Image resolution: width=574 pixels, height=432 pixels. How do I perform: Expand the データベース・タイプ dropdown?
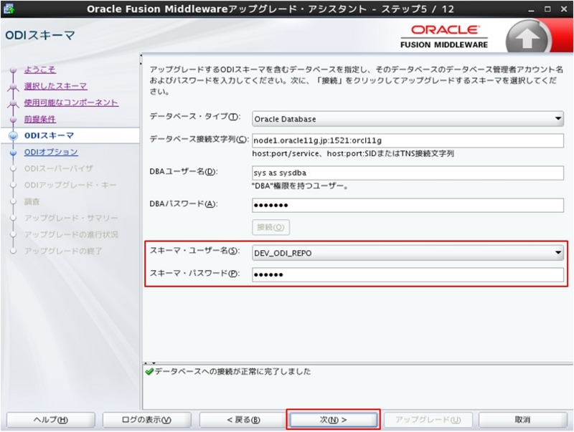pos(408,119)
